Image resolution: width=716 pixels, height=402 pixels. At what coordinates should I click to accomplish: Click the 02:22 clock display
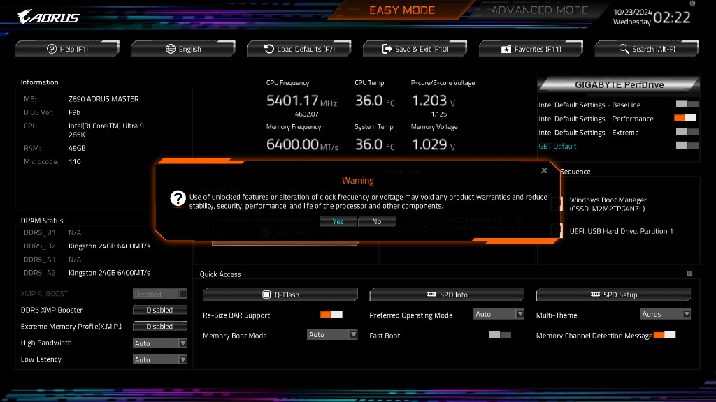tap(672, 17)
